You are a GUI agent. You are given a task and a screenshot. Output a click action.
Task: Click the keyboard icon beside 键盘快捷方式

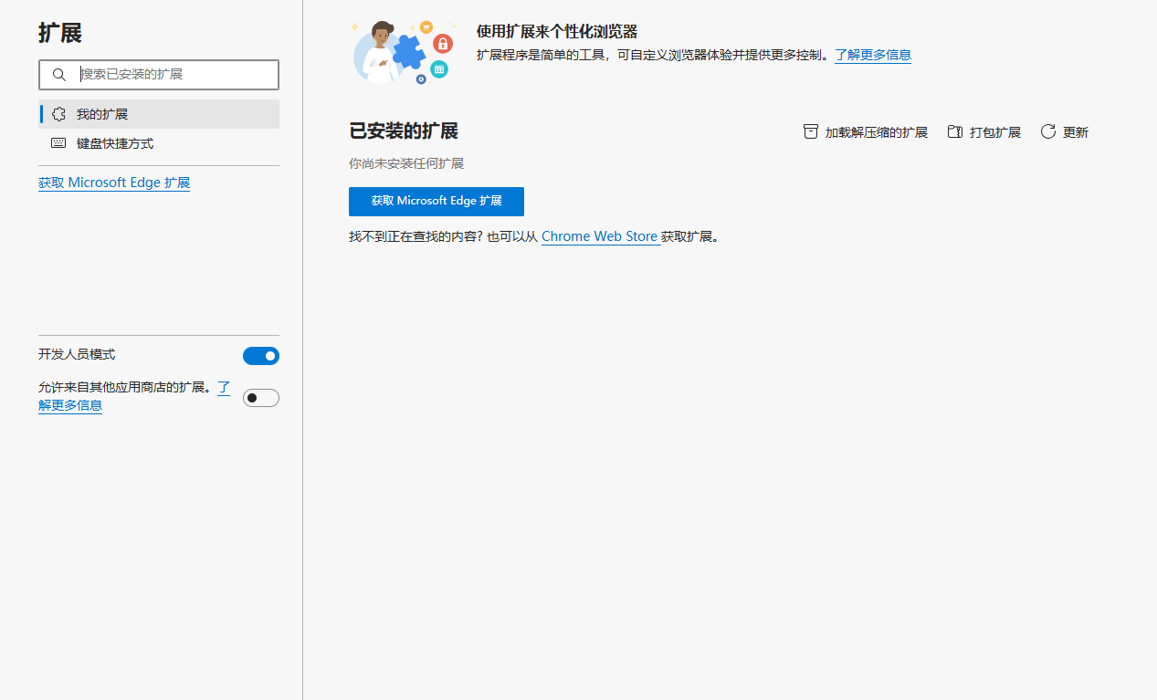tap(58, 143)
